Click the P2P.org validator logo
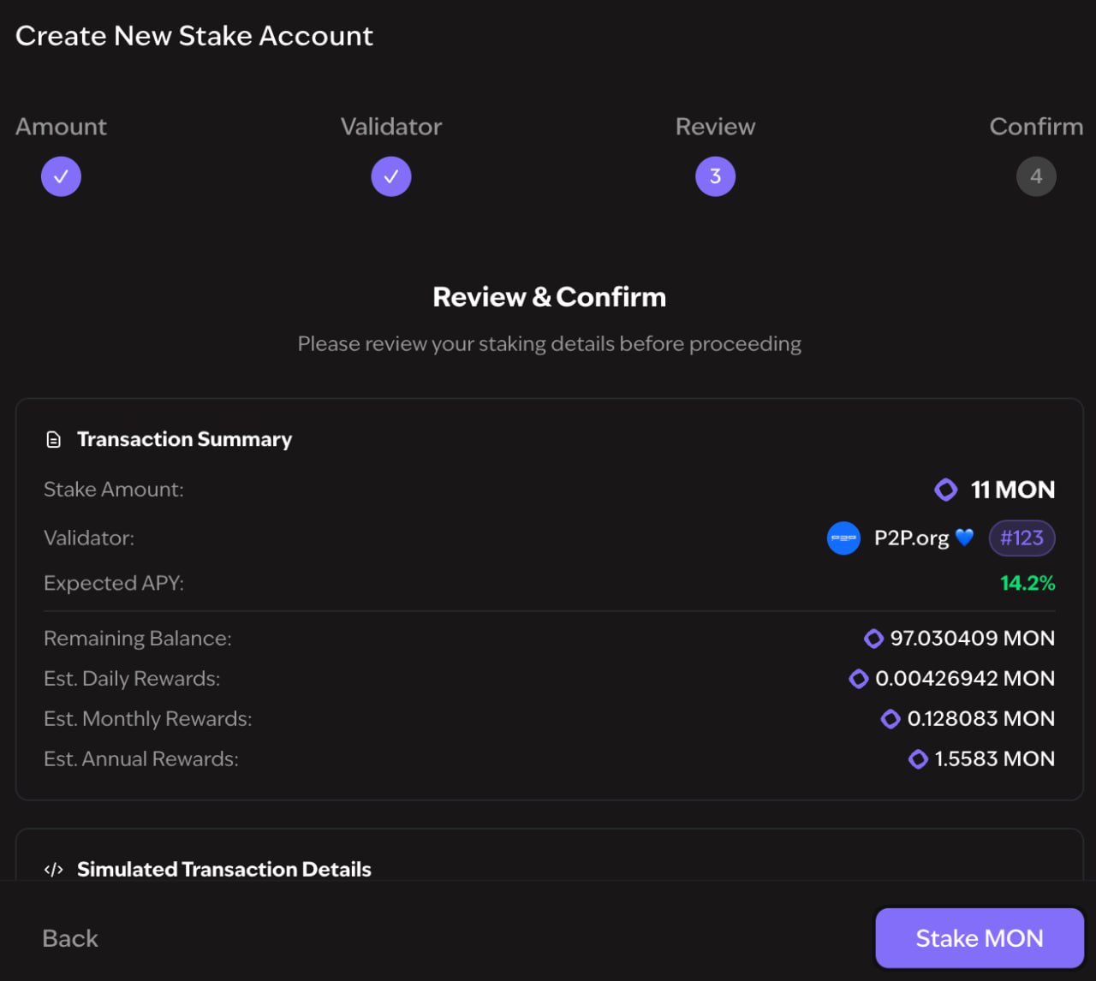The height and width of the screenshot is (981, 1096). (843, 538)
